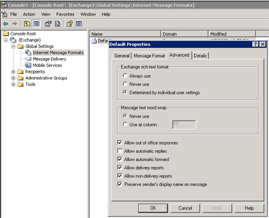This screenshot has width=269, height=218.
Task: Uncheck Allow out of office responses
Action: point(120,143)
